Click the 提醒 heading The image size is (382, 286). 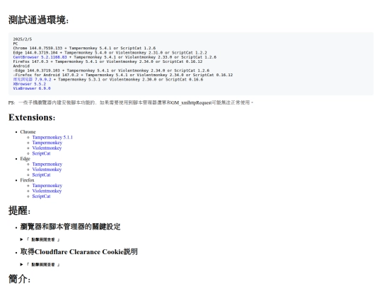[x=20, y=210]
